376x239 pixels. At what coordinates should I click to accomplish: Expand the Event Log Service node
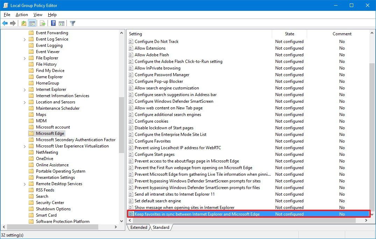pyautogui.click(x=24, y=39)
